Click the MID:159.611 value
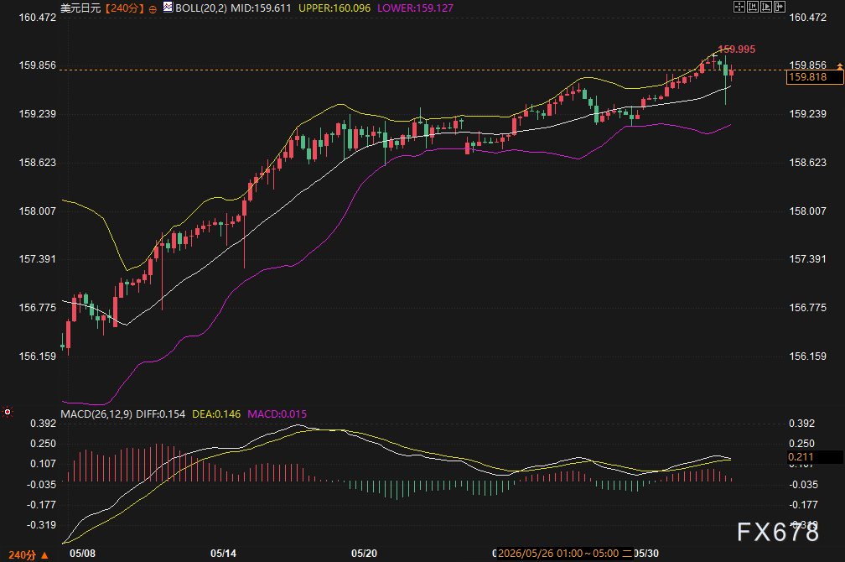This screenshot has height=562, width=845. pyautogui.click(x=261, y=8)
